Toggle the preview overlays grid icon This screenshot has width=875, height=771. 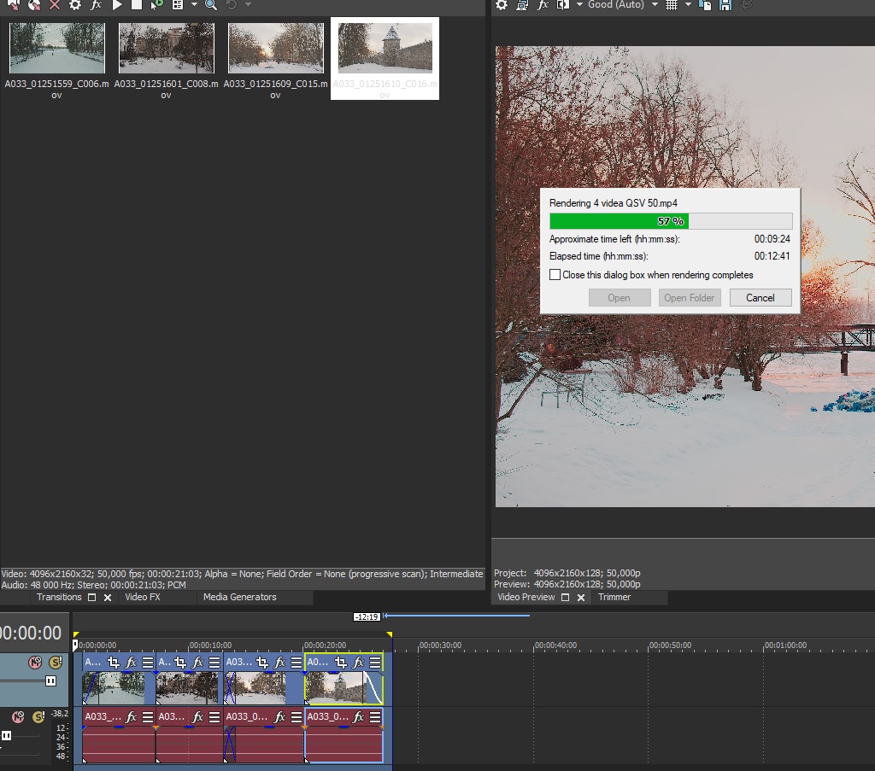(672, 5)
